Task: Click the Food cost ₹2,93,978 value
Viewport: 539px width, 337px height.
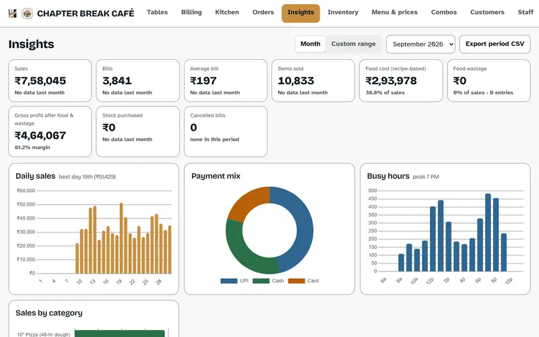Action: (x=391, y=81)
